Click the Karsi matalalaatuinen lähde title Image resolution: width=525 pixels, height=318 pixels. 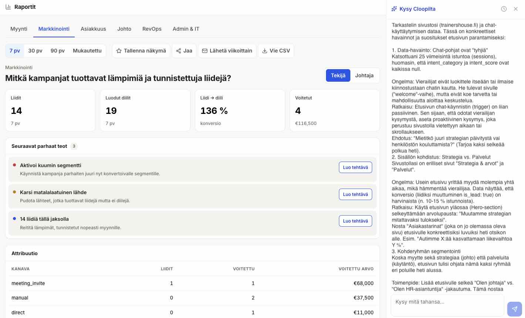click(x=53, y=192)
